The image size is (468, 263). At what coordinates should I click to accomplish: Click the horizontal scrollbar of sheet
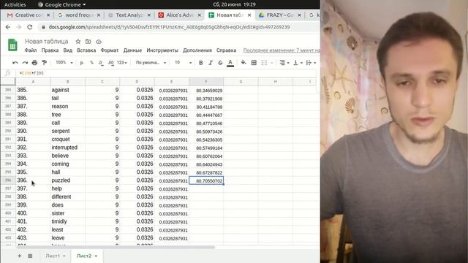(x=115, y=247)
